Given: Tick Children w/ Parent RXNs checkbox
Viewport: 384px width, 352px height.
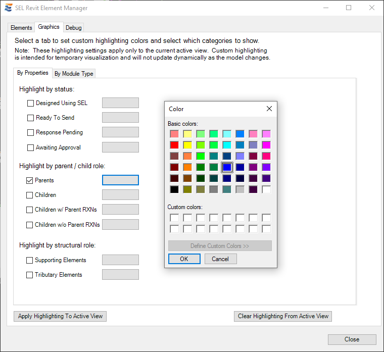Looking at the screenshot, I should 29,210.
